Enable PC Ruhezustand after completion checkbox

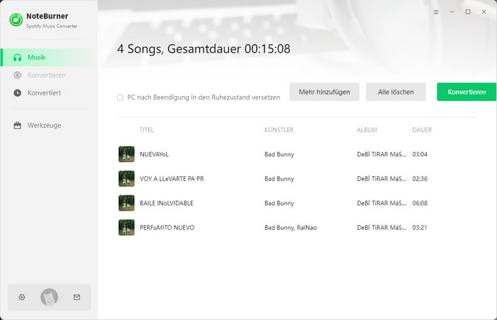120,97
